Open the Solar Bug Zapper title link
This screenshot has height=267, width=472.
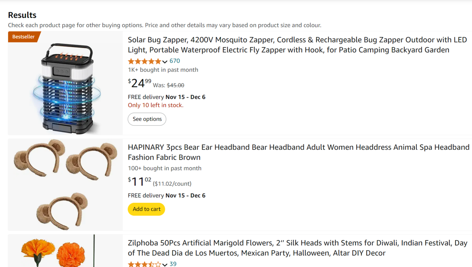pyautogui.click(x=297, y=45)
